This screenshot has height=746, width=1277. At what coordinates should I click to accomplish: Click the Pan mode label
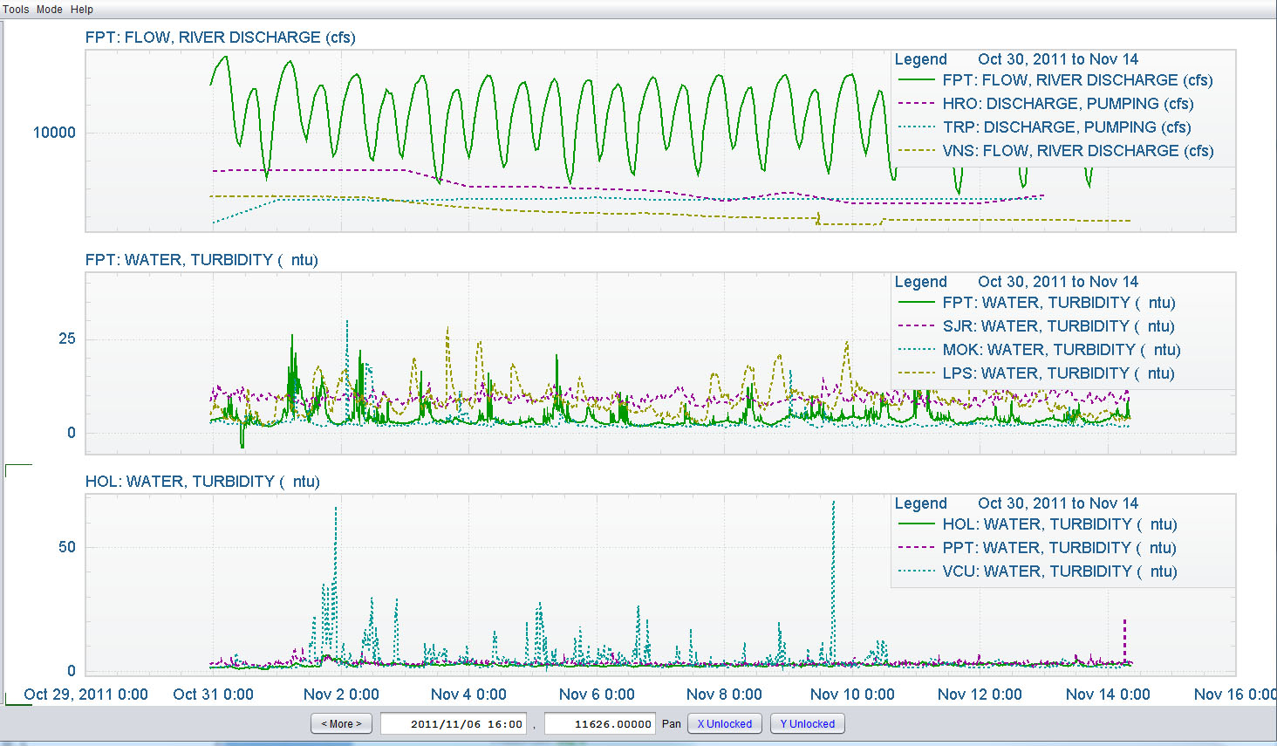click(672, 723)
